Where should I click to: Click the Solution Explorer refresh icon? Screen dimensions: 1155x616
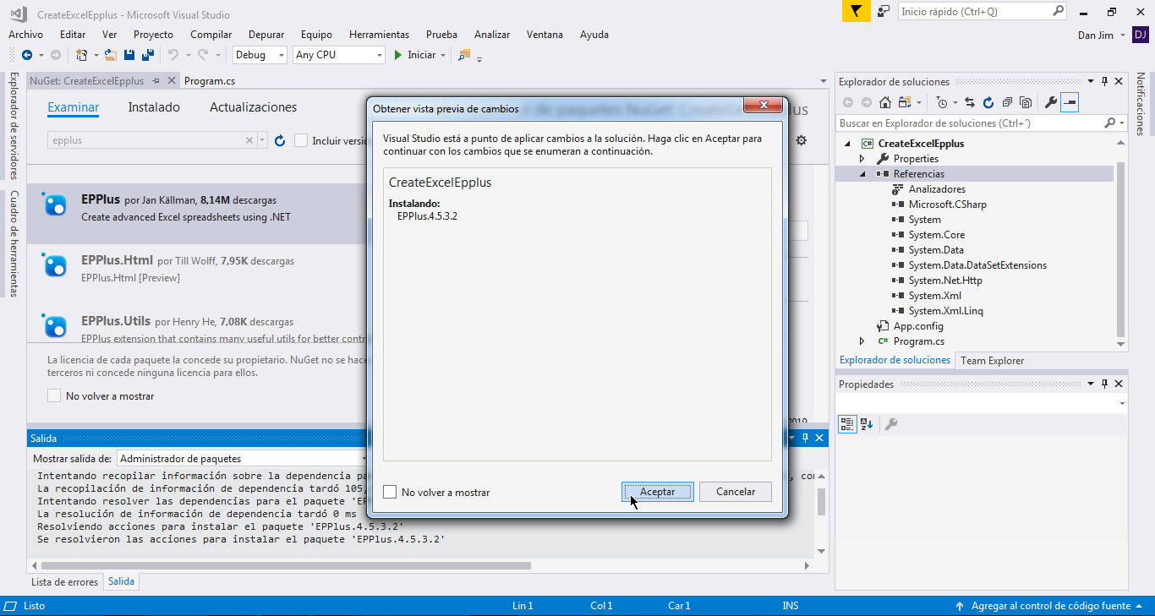point(988,102)
